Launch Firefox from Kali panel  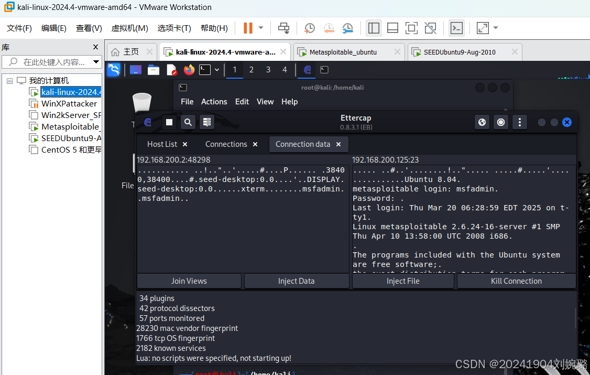(189, 70)
